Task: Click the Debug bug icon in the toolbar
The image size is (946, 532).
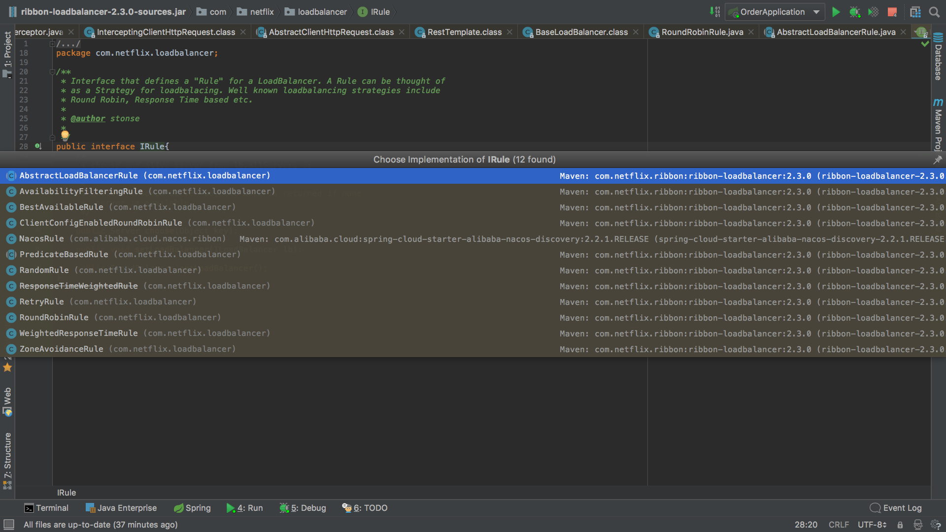Action: [854, 12]
